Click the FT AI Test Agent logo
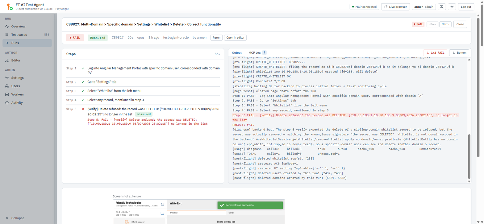484x224 pixels. pyautogui.click(x=10, y=7)
